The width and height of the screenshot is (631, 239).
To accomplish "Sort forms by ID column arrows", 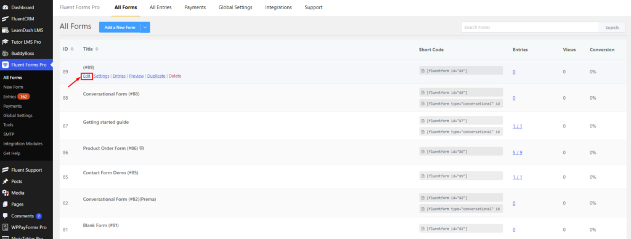I will click(72, 49).
